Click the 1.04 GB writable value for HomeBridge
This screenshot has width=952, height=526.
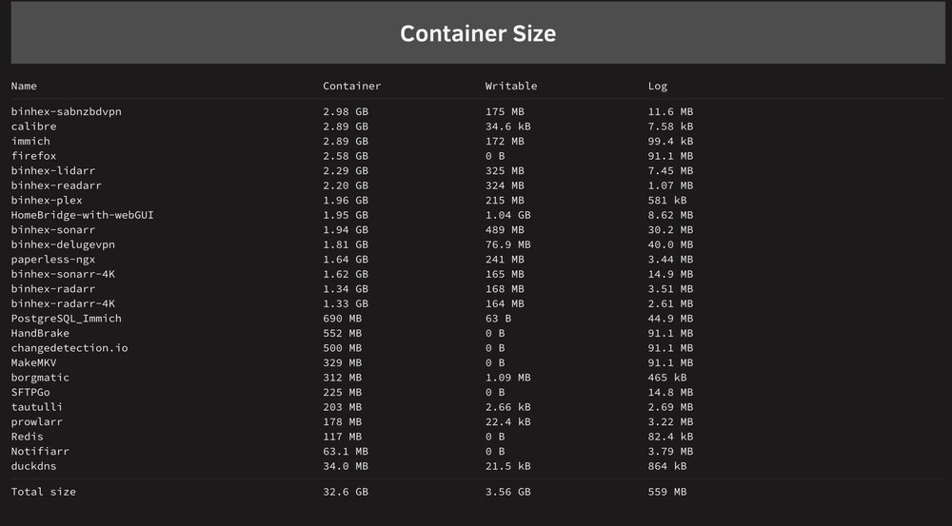click(x=507, y=215)
